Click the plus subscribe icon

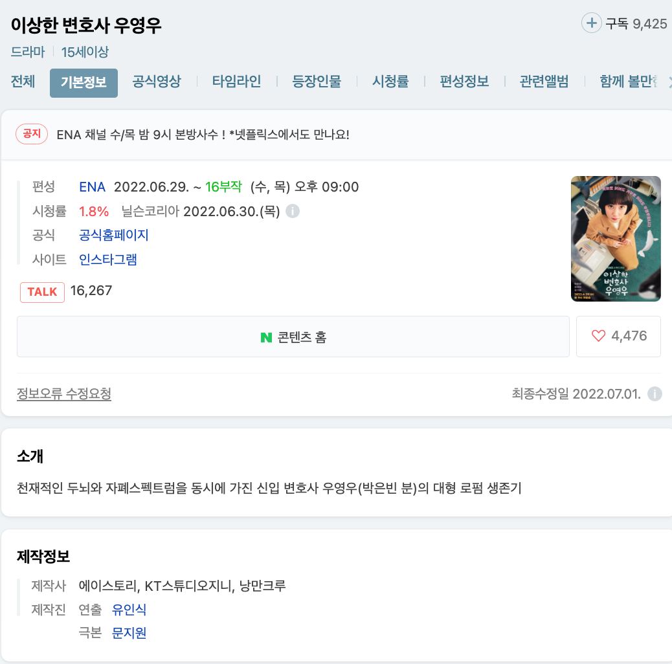(x=592, y=23)
